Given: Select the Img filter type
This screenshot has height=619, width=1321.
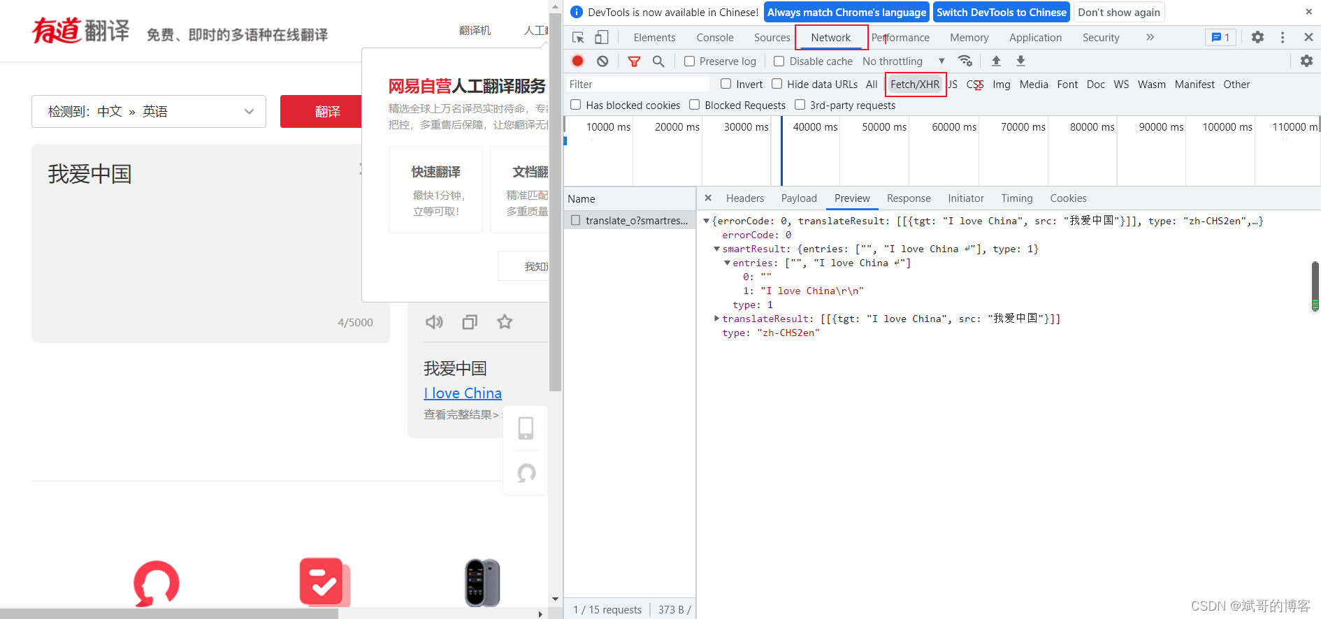Looking at the screenshot, I should pyautogui.click(x=1001, y=85).
